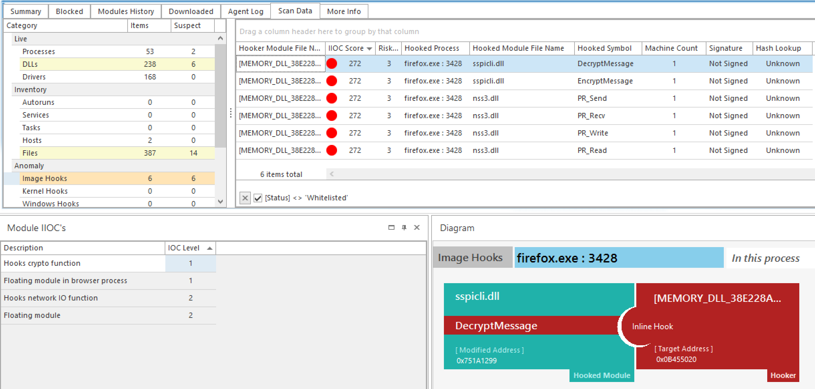
Task: Uncheck the Status not Whitelisted filter checkbox
Action: tap(258, 198)
